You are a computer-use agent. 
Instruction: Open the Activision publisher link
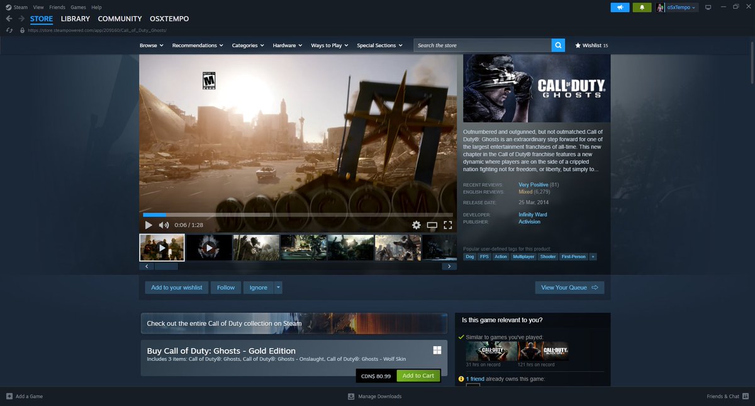click(x=529, y=222)
